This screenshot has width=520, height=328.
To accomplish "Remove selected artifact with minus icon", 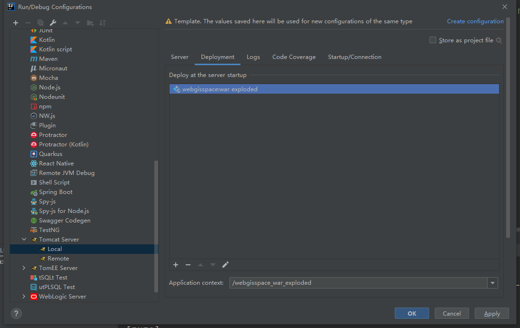I will (188, 265).
